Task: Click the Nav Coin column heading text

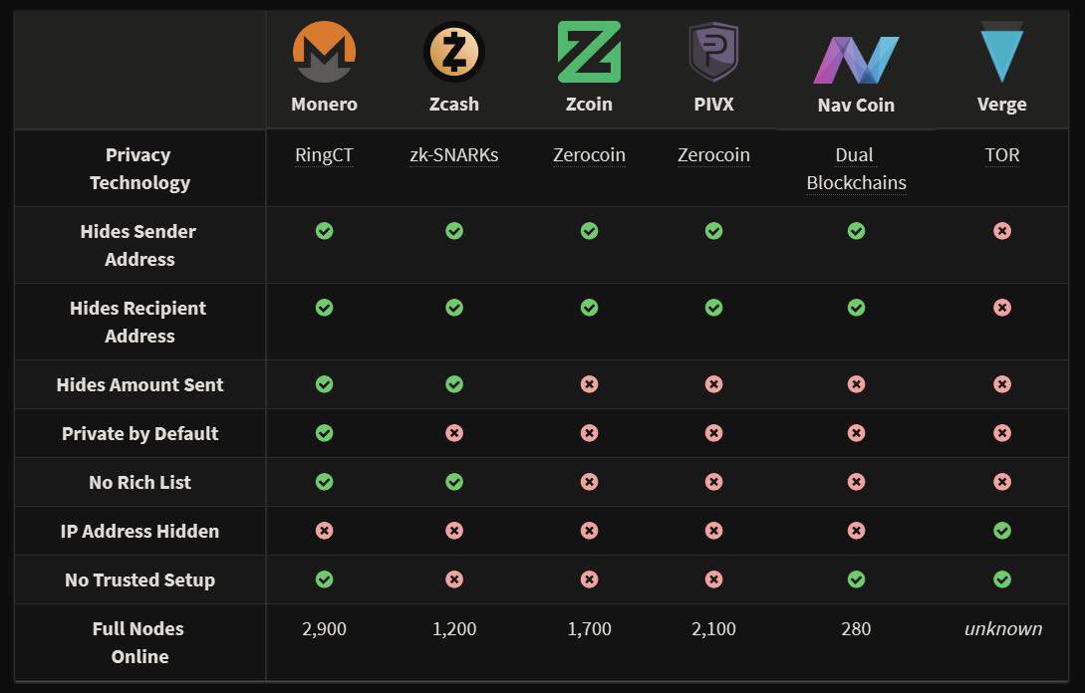Action: click(856, 106)
